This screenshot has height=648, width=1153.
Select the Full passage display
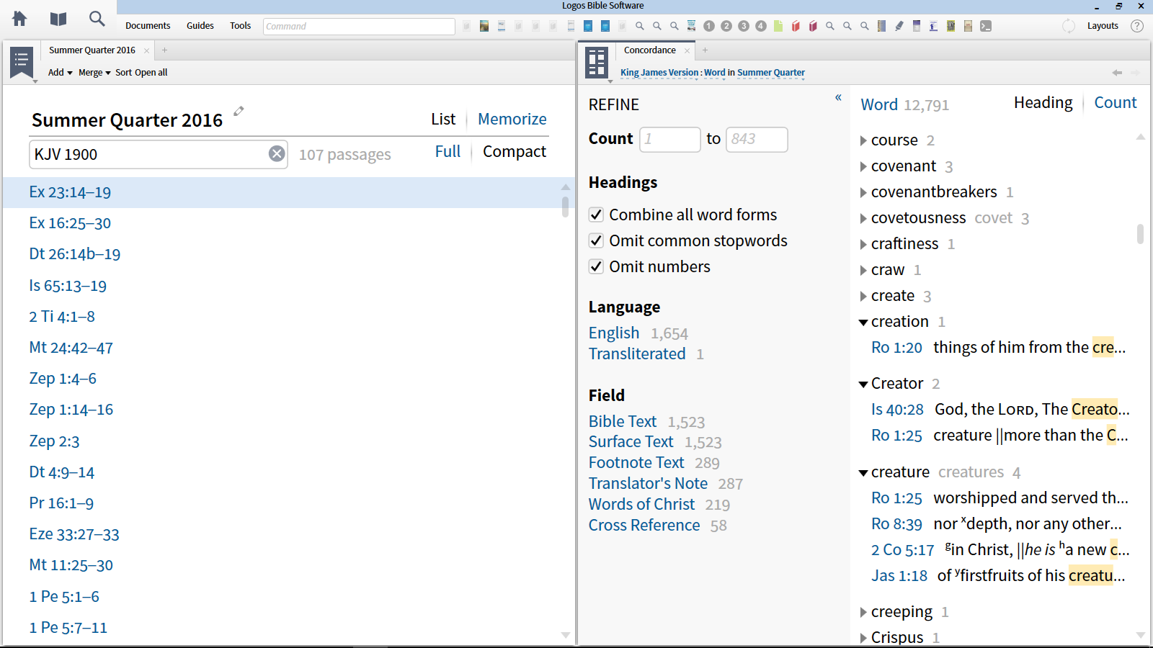(x=448, y=151)
